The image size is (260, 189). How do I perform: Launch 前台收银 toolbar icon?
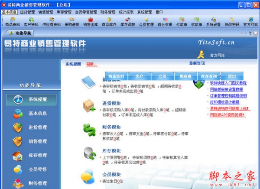click(x=165, y=22)
